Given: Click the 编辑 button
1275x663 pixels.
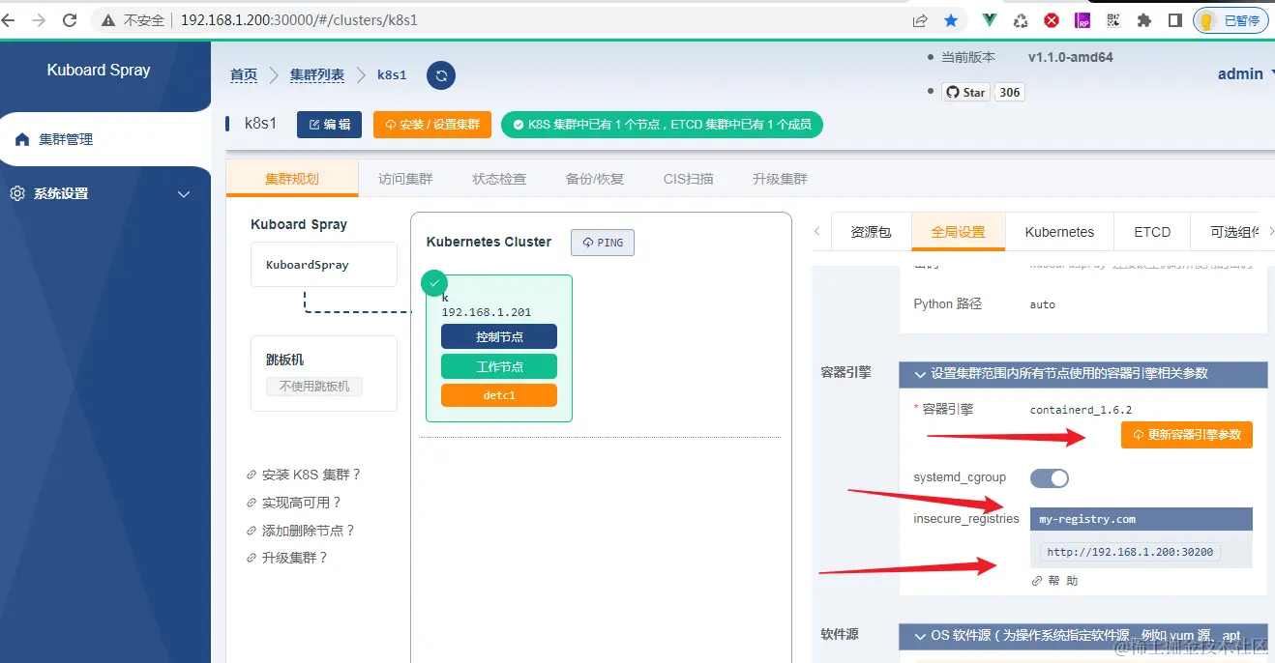Looking at the screenshot, I should pos(329,125).
